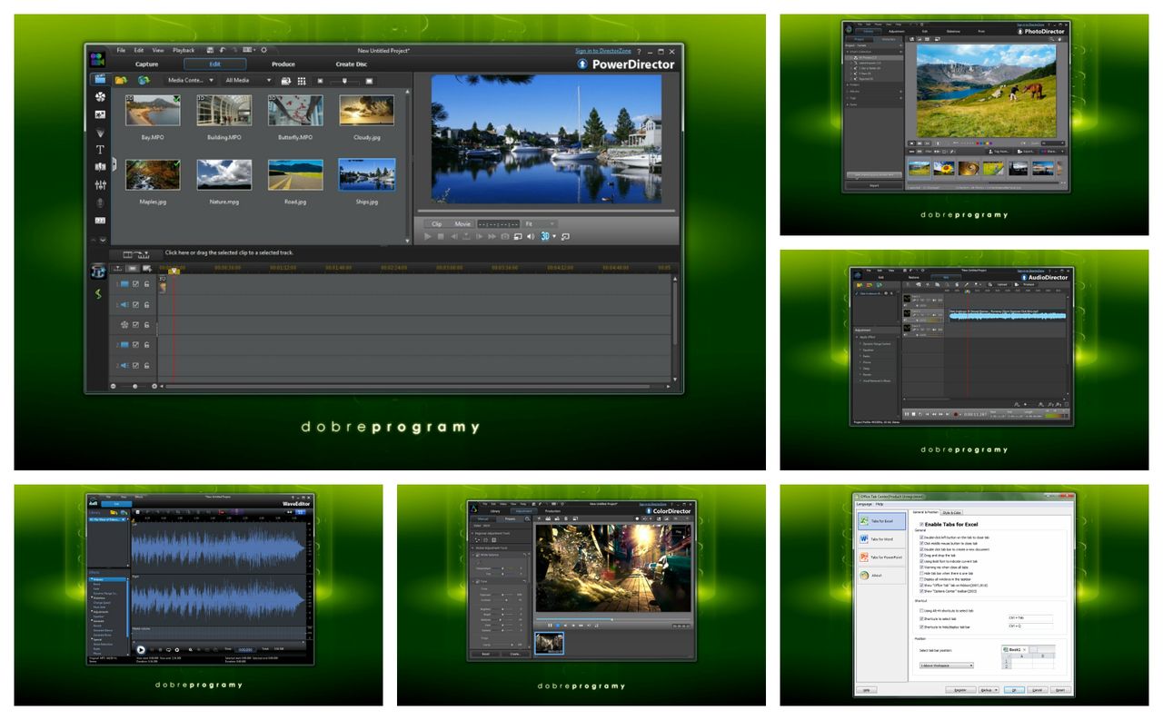Image resolution: width=1163 pixels, height=720 pixels.
Task: Open the Style & Color tab
Action: 951,513
